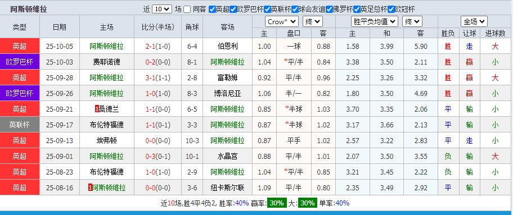Click 欧罗巴杯 label in the 25-09-26 row
The width and height of the screenshot is (513, 215).
(x=20, y=93)
